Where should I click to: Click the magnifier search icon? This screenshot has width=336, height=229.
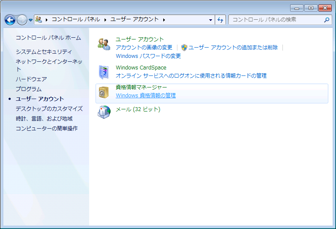[x=327, y=20]
